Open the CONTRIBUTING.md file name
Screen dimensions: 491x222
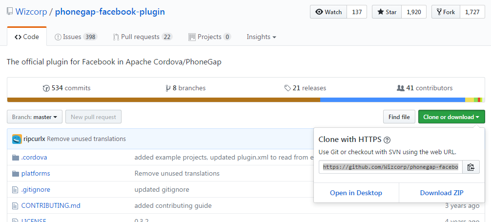(51, 206)
